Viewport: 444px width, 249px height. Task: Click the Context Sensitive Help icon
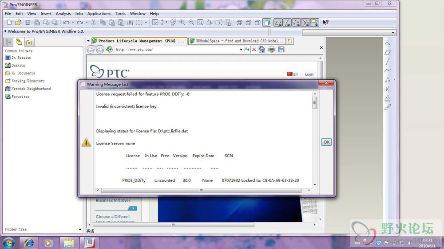325,22
